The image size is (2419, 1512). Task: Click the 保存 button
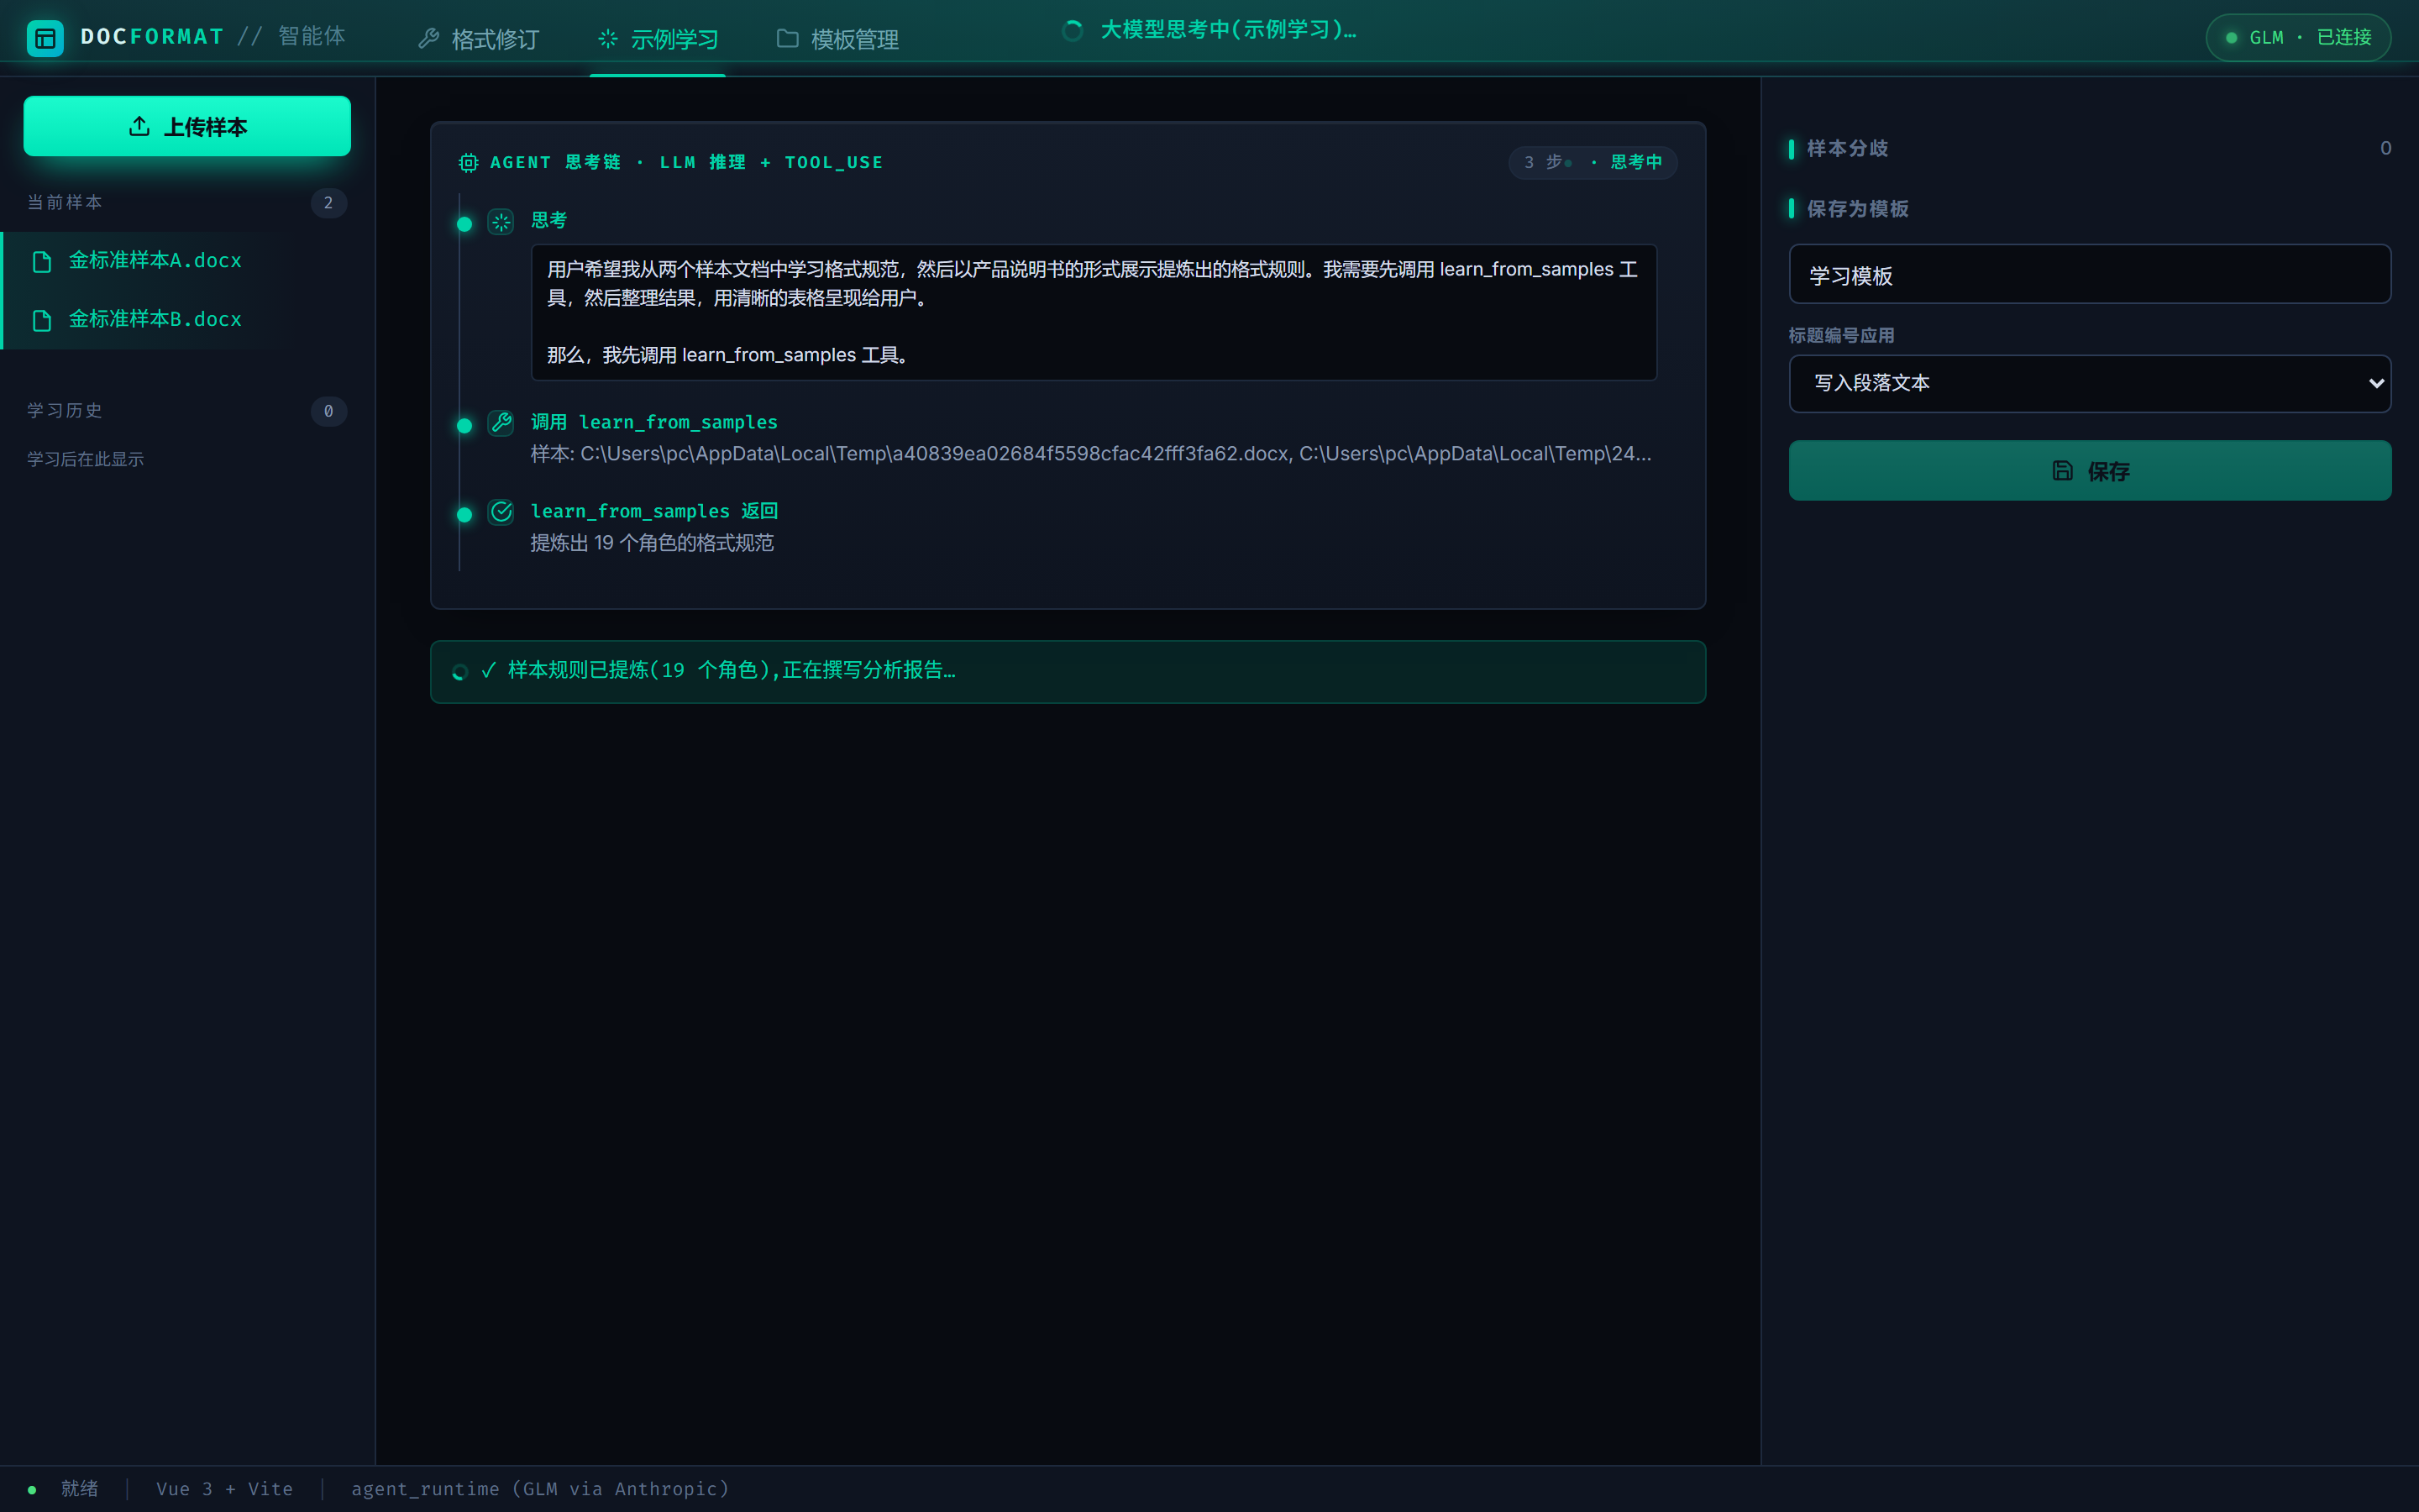(2090, 470)
